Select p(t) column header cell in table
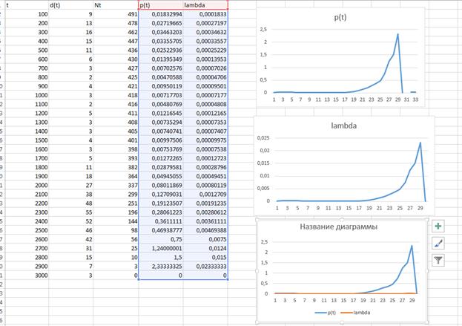 pos(161,5)
